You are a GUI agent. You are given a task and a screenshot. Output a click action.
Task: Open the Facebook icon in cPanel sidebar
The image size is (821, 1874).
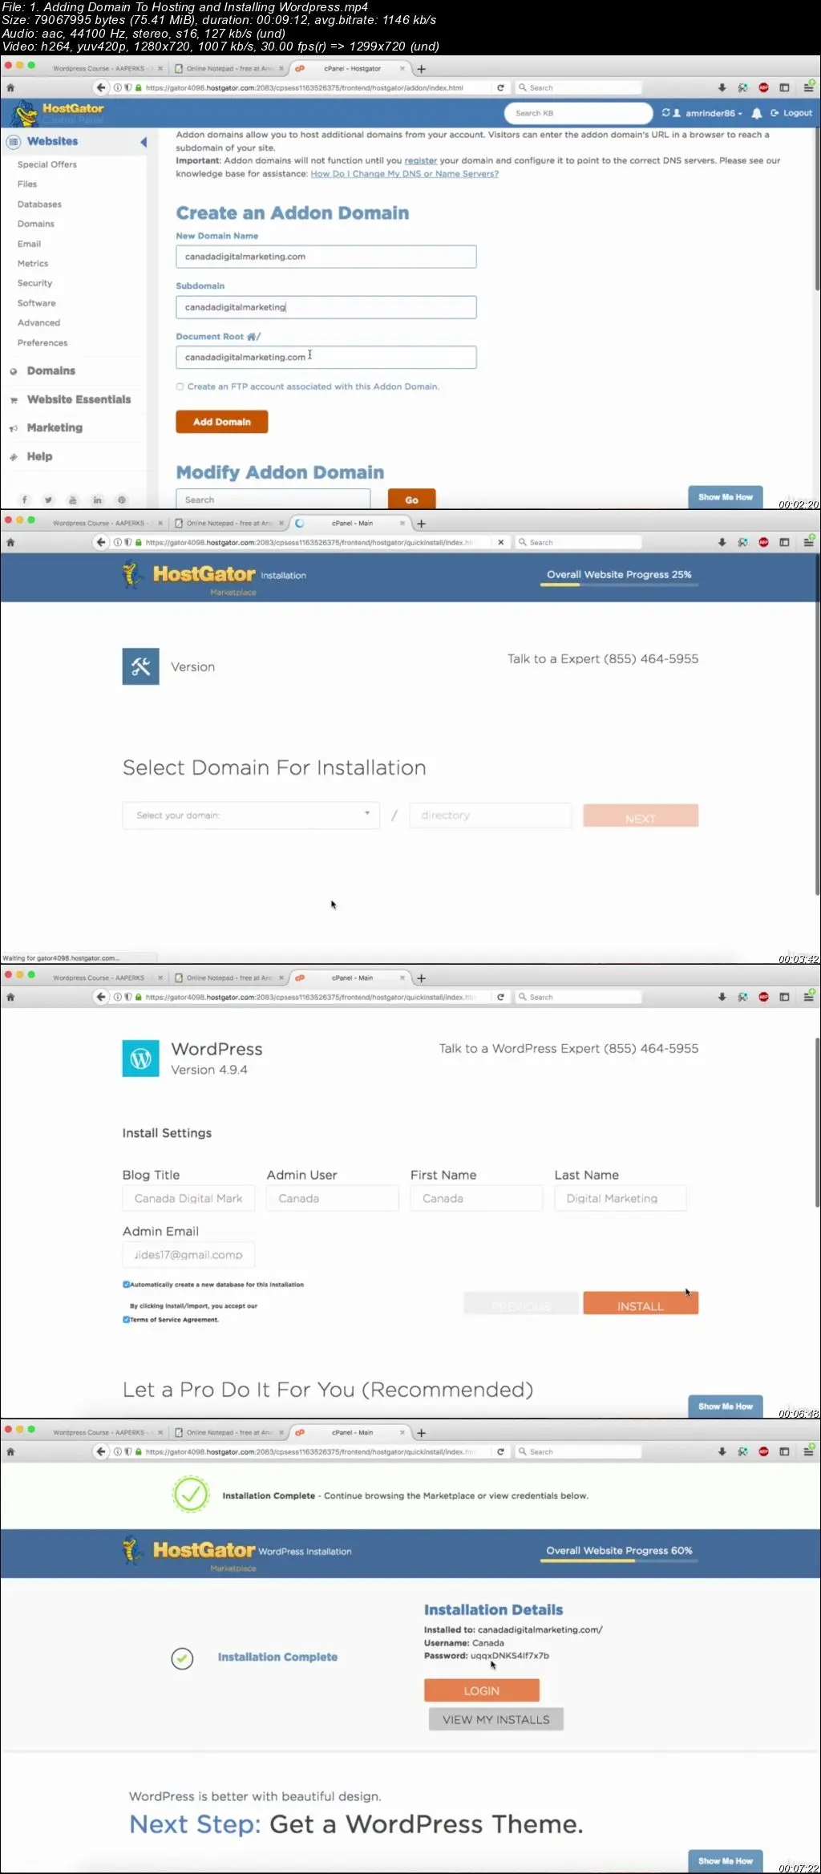tap(24, 500)
